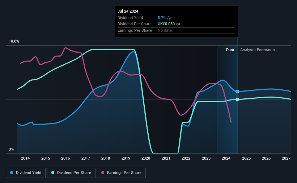Click the pink dot in Earnings Per Share legend
The height and width of the screenshot is (183, 297).
coord(103,173)
